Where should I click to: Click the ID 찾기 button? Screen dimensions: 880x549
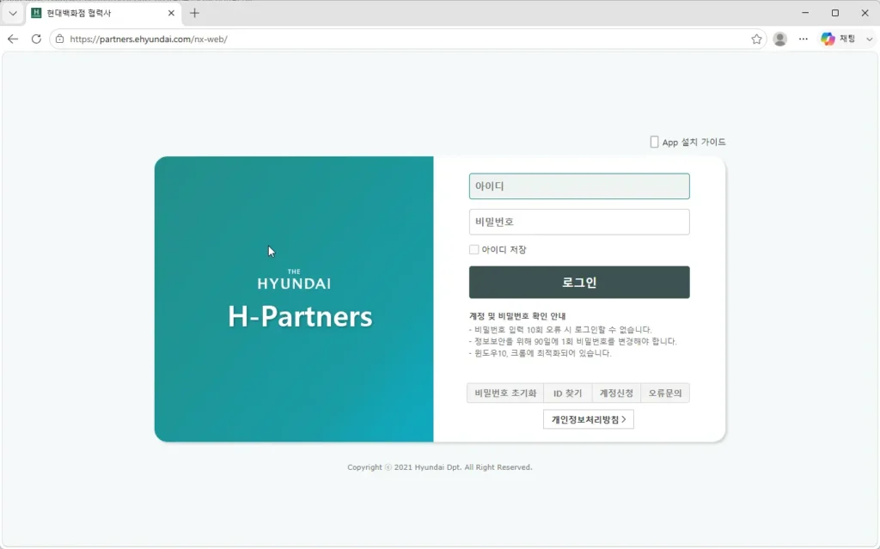click(567, 393)
